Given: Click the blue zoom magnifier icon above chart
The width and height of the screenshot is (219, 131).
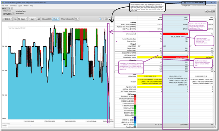Looking at the screenshot, I should [100, 19].
